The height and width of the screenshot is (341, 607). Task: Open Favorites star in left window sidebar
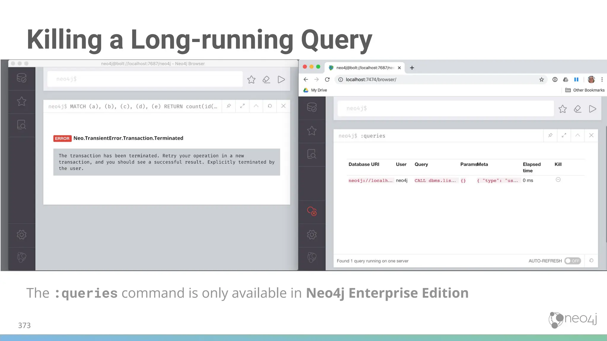22,102
